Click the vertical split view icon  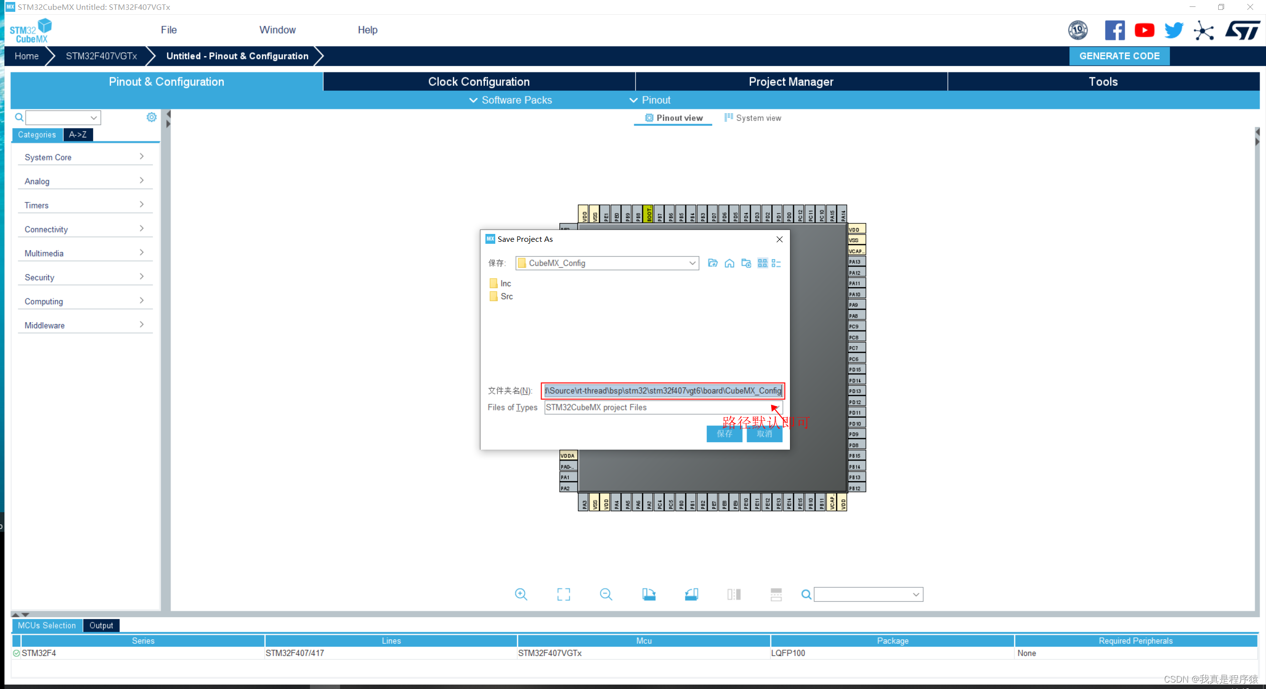coord(734,594)
